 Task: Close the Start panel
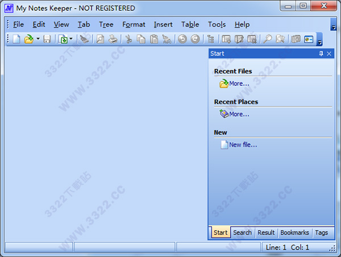[329, 53]
